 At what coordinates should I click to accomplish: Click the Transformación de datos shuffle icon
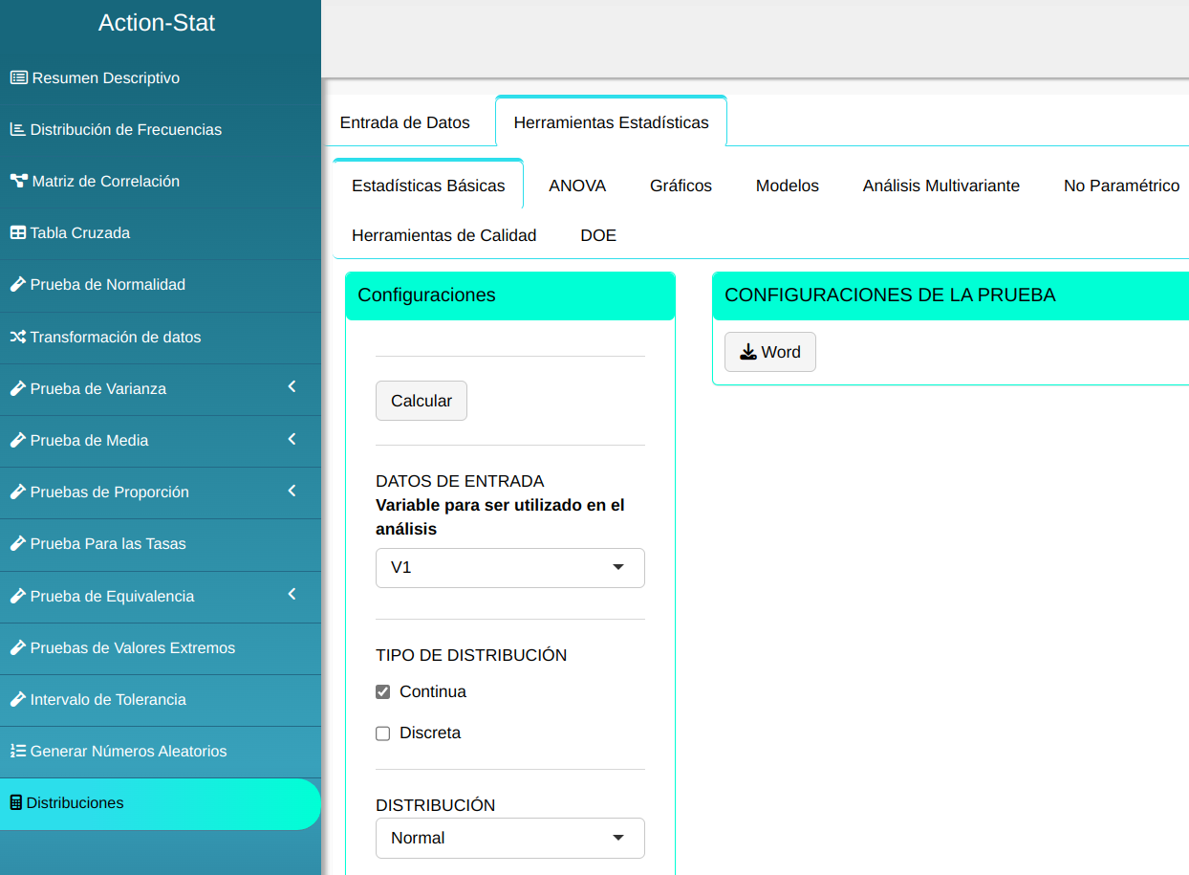(x=17, y=337)
